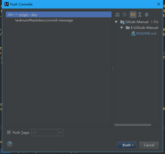Click the file tree horizontal scrollbar
This screenshot has width=165, height=154.
[x=132, y=125]
